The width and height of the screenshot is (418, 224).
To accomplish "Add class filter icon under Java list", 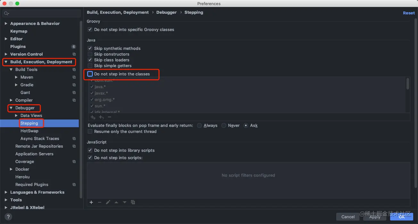I will tap(93, 117).
